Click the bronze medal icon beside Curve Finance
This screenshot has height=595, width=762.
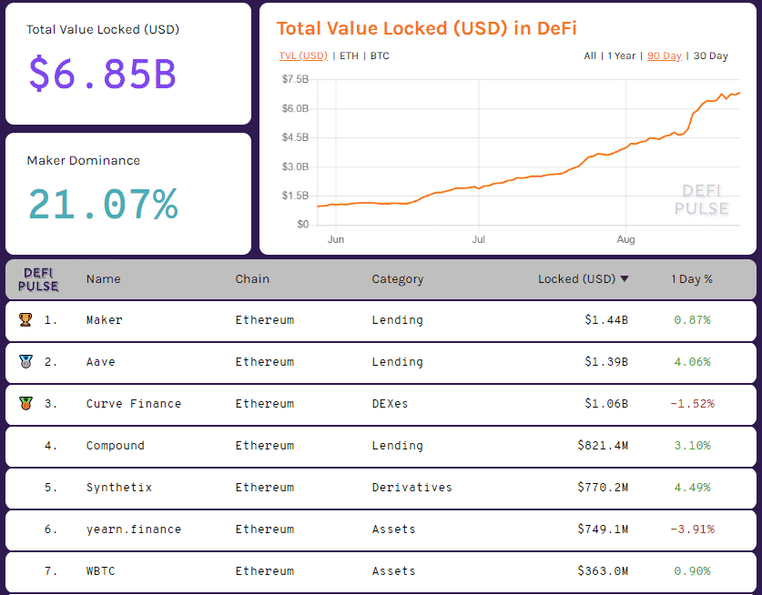[25, 404]
